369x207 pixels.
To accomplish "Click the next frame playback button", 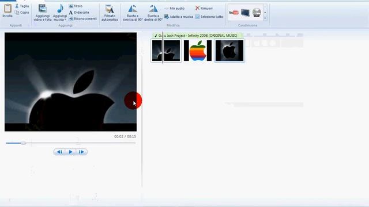I will point(81,152).
